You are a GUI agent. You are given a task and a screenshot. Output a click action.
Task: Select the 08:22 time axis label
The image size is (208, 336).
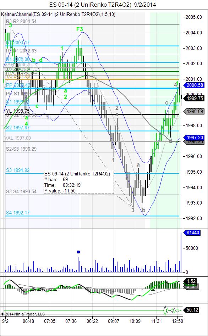coord(92,321)
